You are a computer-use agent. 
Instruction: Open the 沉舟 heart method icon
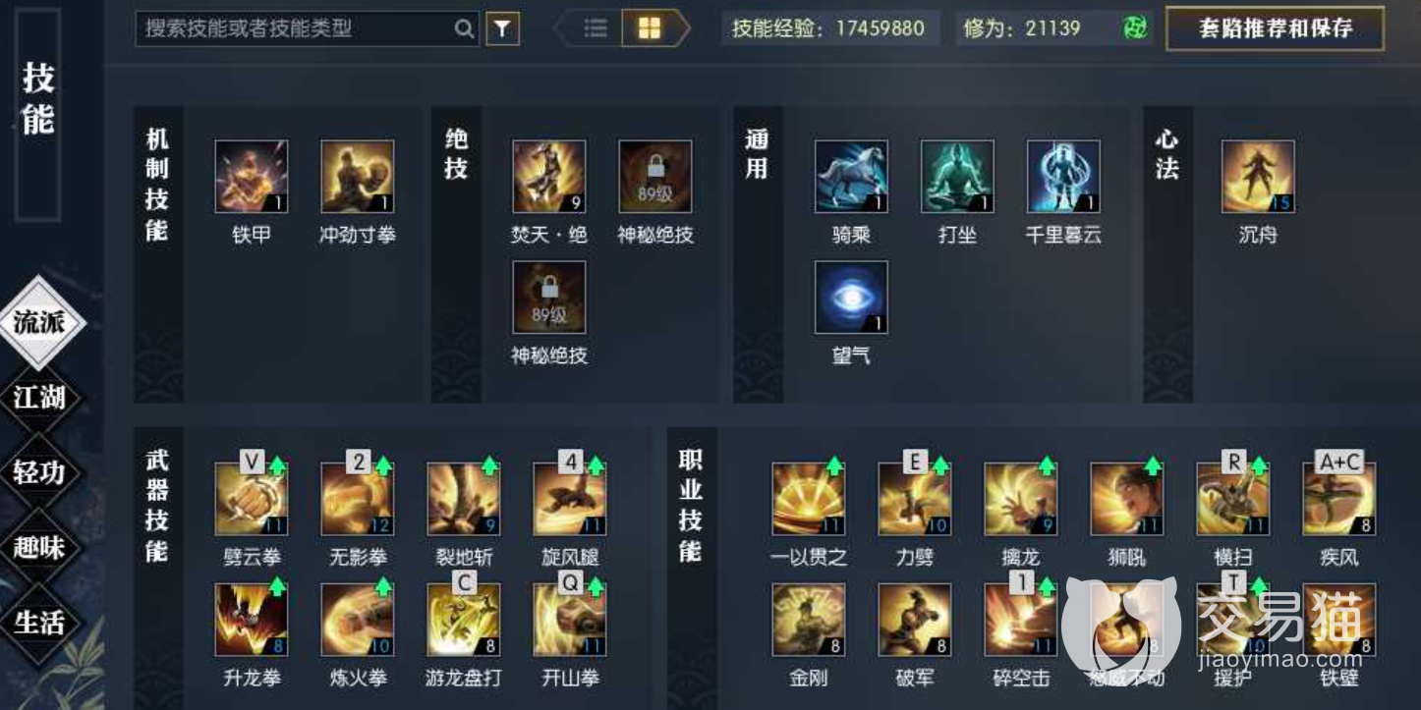[x=1258, y=177]
